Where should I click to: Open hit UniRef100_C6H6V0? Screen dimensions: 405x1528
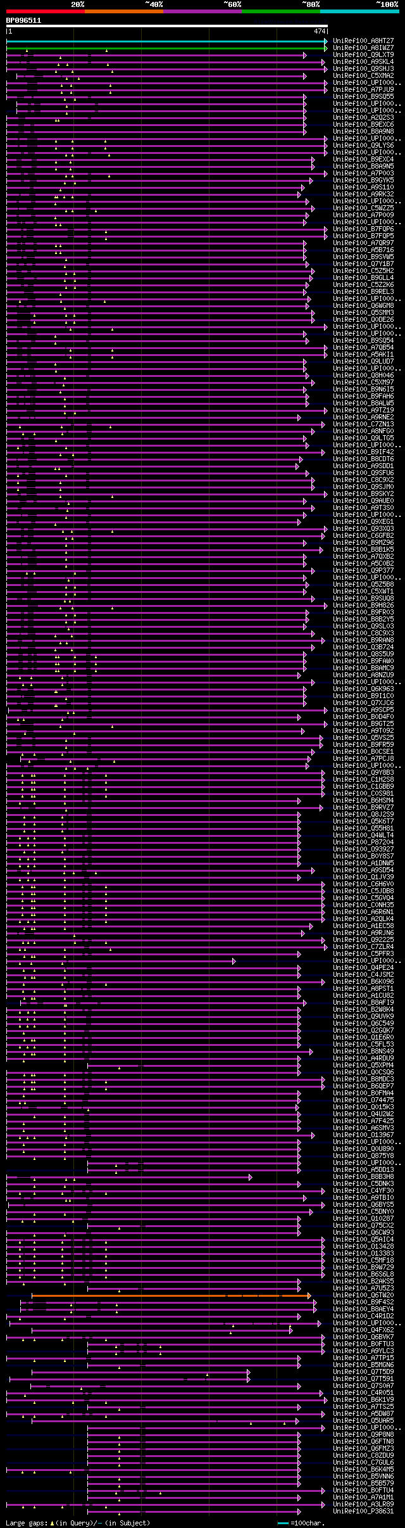[363, 884]
